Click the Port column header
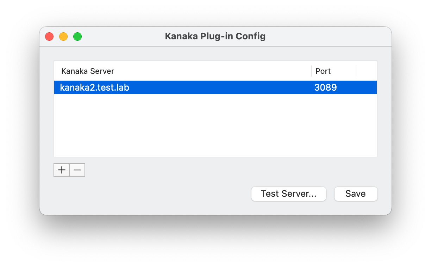 click(x=323, y=71)
